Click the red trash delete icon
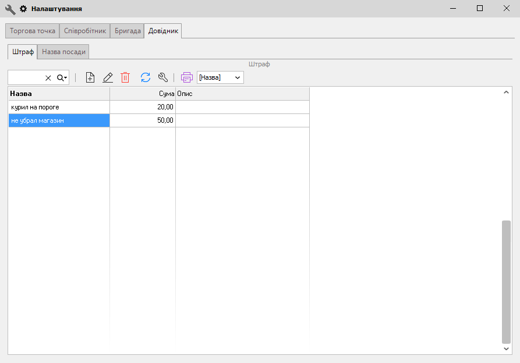The height and width of the screenshot is (363, 520). click(x=125, y=77)
